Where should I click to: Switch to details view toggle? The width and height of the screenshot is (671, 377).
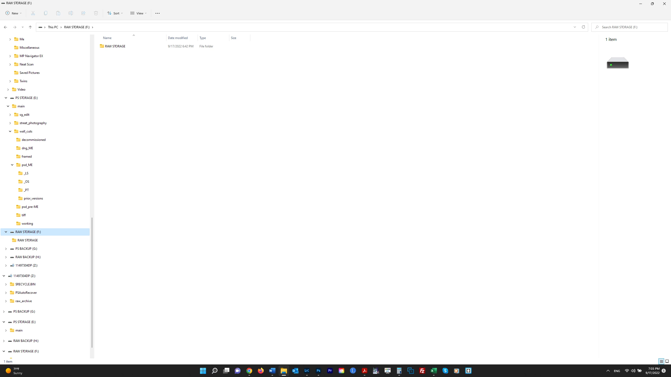click(x=661, y=361)
